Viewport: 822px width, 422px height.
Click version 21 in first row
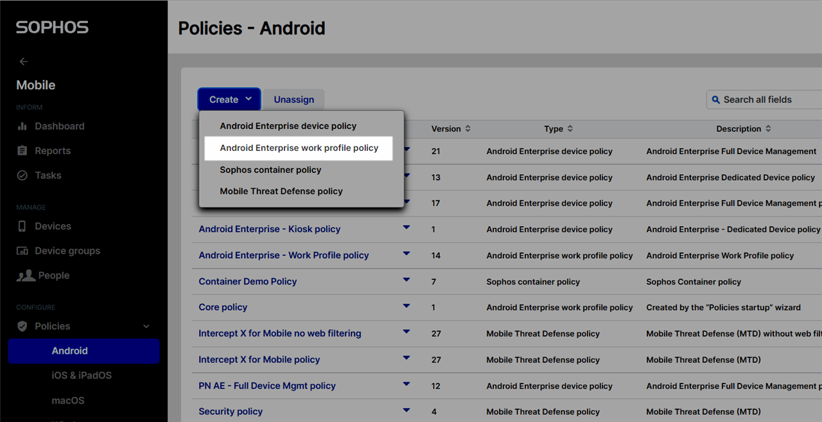coord(436,152)
